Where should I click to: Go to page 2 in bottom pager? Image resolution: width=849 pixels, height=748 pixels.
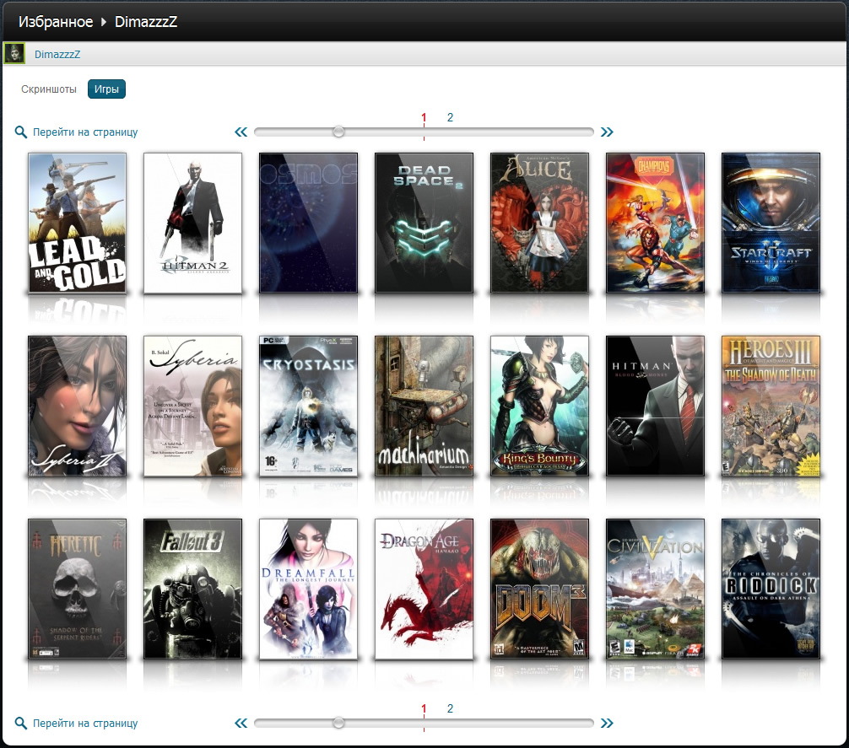[x=450, y=708]
